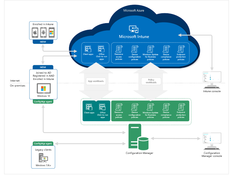Click the Microsoft Intune title text
The height and width of the screenshot is (181, 235).
pos(134,37)
